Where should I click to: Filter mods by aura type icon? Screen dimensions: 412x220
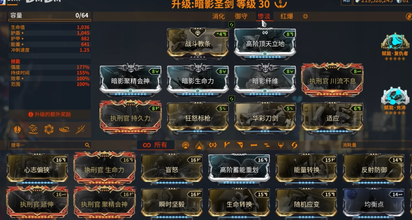pos(186,145)
